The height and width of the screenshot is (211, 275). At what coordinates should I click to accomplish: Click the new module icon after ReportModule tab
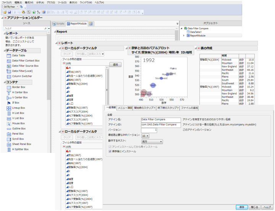coord(91,24)
